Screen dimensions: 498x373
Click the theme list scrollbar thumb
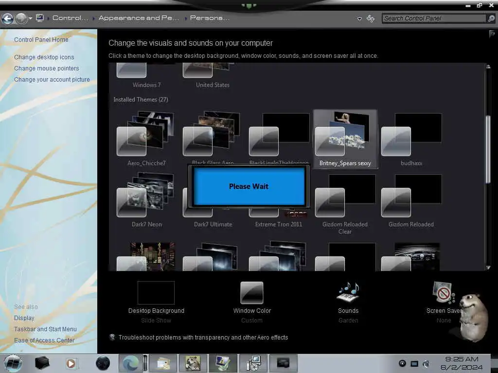(488, 149)
